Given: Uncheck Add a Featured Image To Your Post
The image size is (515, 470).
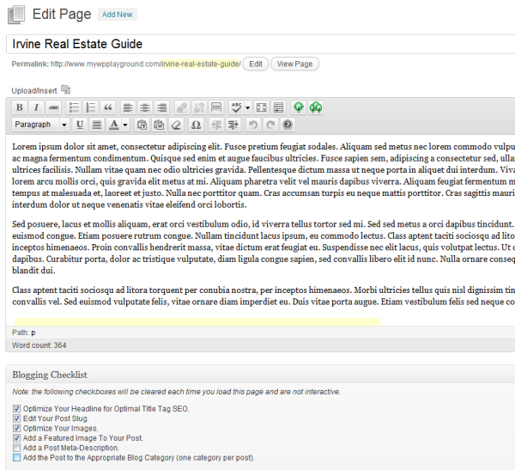Looking at the screenshot, I should [x=16, y=438].
